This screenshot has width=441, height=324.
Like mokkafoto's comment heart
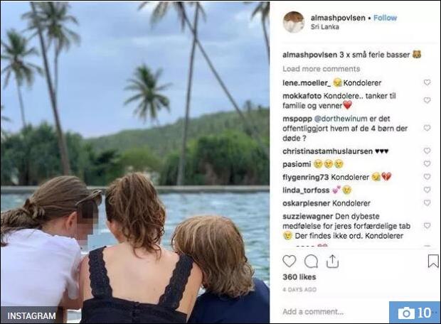(427, 100)
